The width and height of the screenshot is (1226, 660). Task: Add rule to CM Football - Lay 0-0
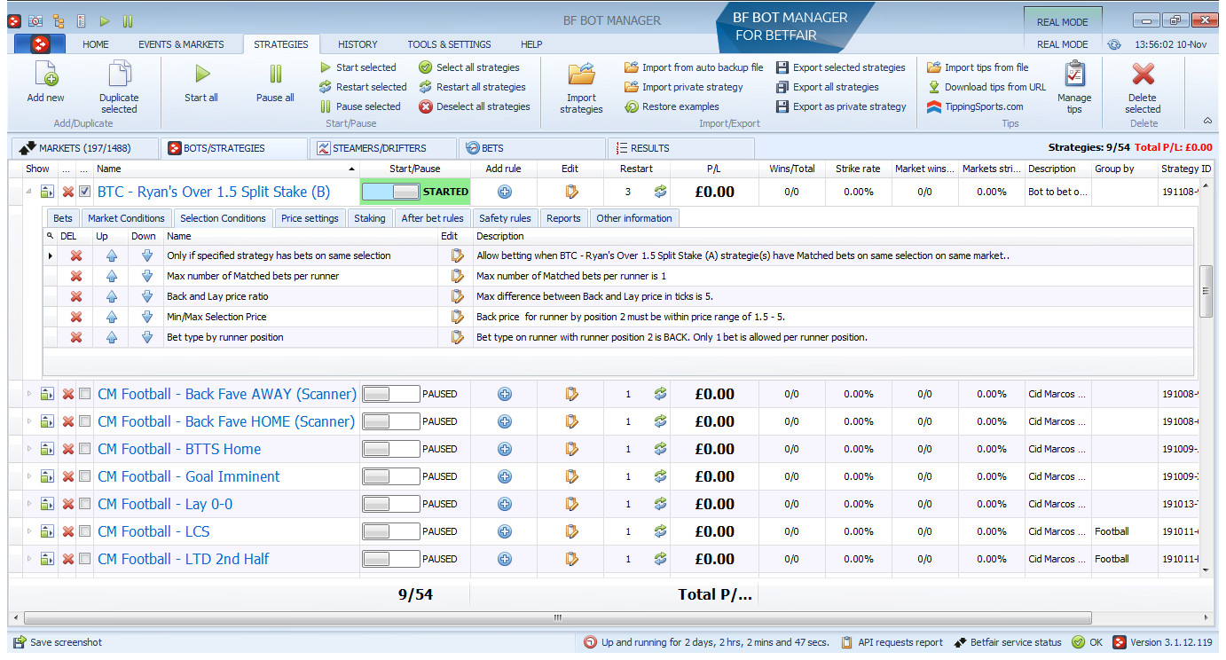point(505,504)
